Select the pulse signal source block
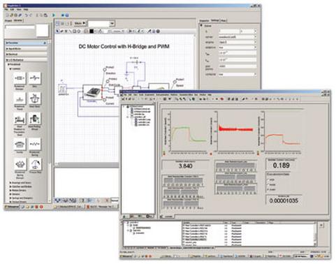336x264 pixels. [x=63, y=89]
